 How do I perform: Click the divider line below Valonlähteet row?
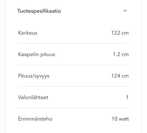point(73,108)
